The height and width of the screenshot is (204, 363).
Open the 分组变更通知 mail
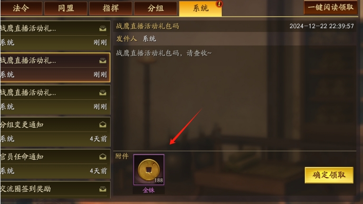pyautogui.click(x=55, y=132)
